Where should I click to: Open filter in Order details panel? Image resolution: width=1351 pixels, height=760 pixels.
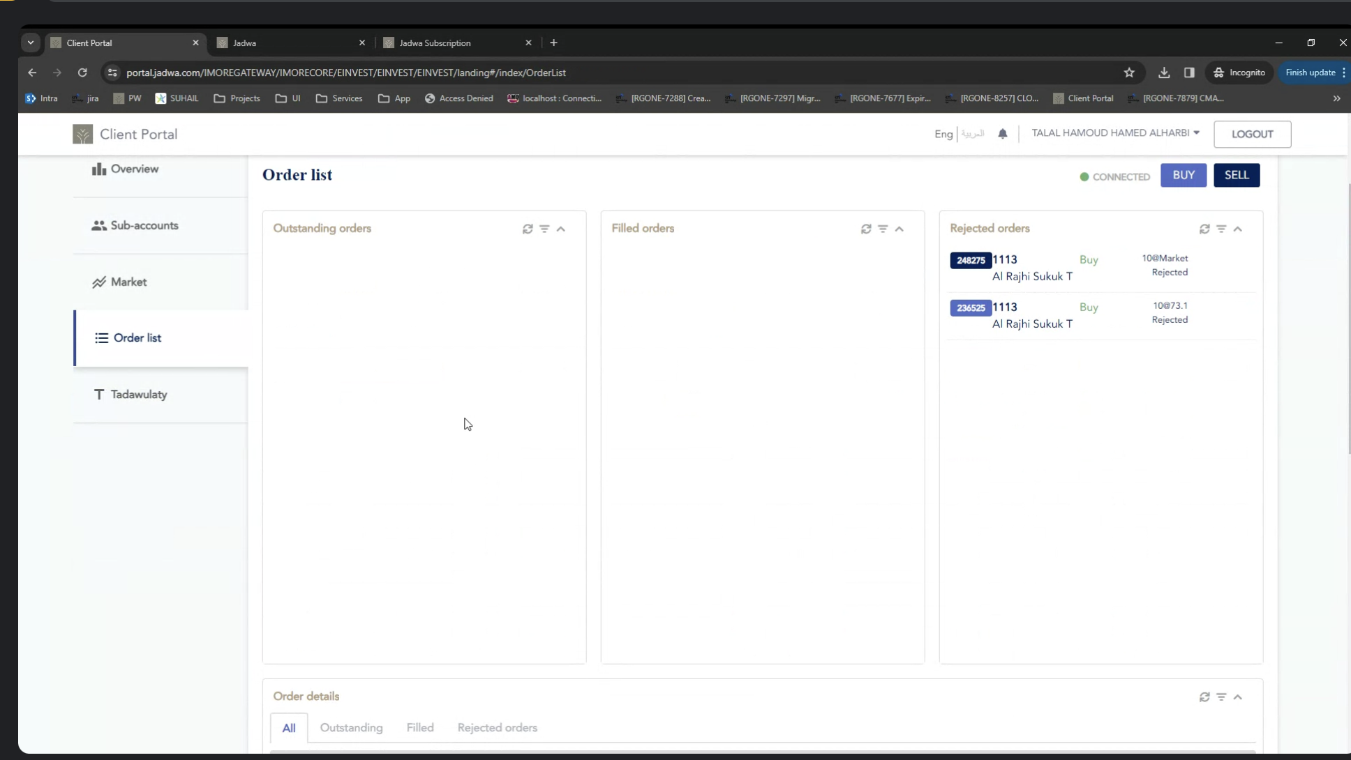pos(1221,697)
